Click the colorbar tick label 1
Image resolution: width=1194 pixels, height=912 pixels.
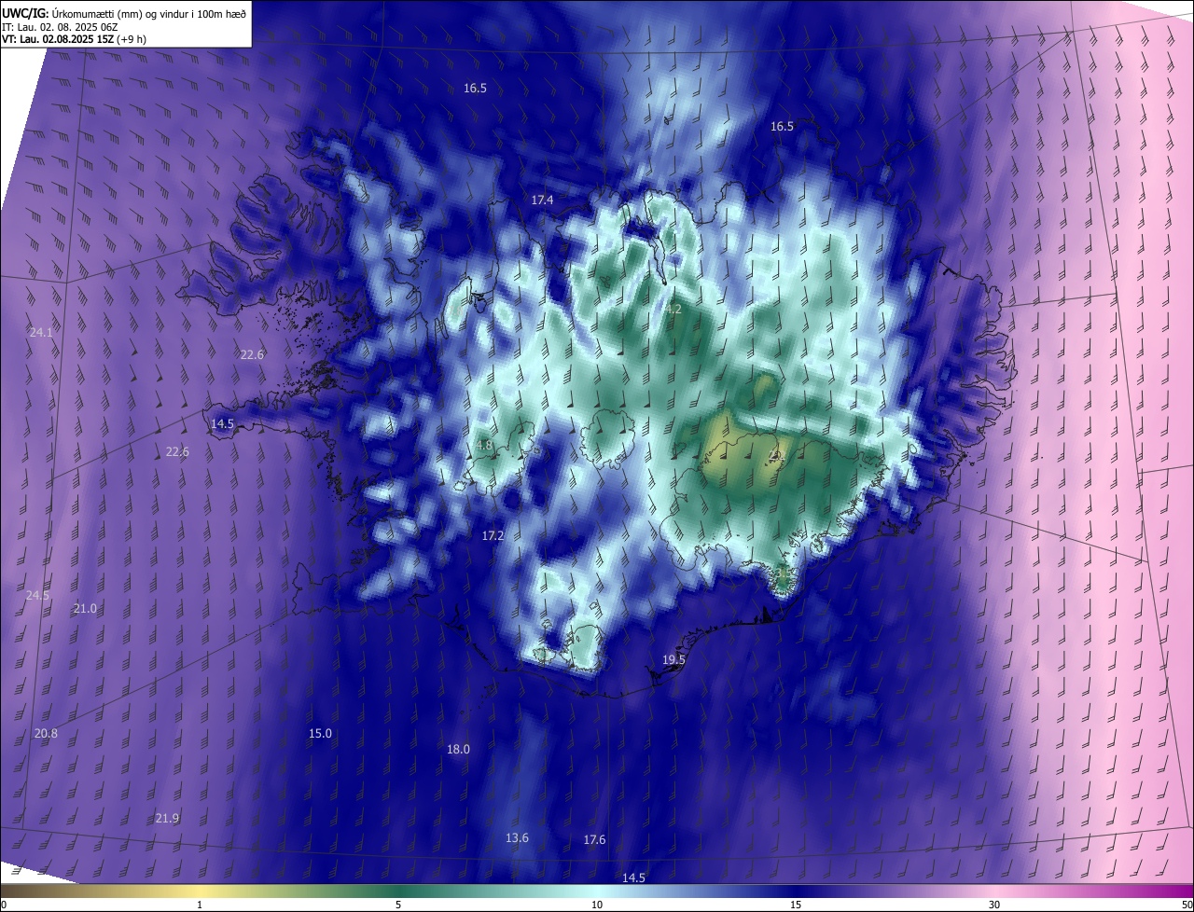click(x=200, y=905)
